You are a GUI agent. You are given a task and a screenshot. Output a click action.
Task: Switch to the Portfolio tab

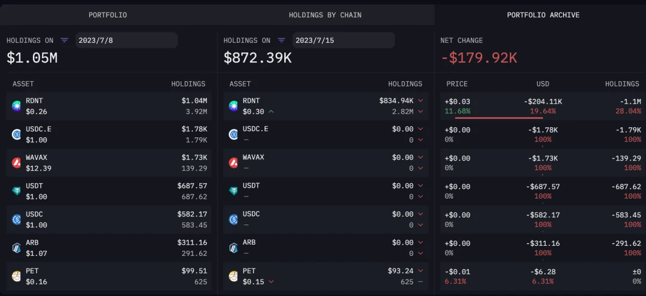pos(108,15)
